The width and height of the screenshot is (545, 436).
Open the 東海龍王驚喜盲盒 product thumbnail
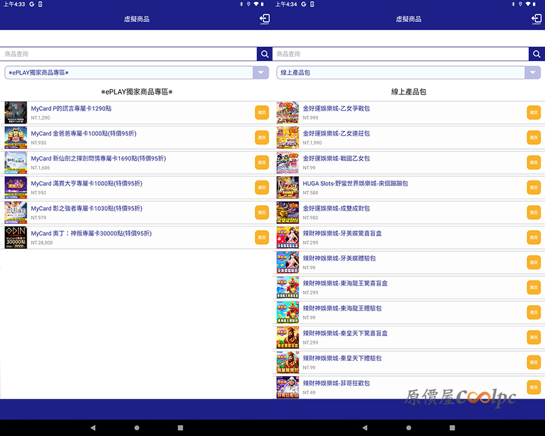[288, 288]
